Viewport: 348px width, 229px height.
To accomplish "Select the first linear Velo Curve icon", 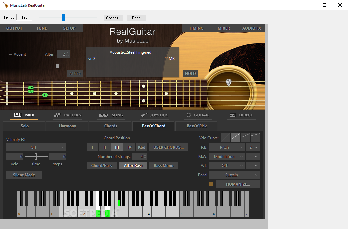I will [225, 138].
